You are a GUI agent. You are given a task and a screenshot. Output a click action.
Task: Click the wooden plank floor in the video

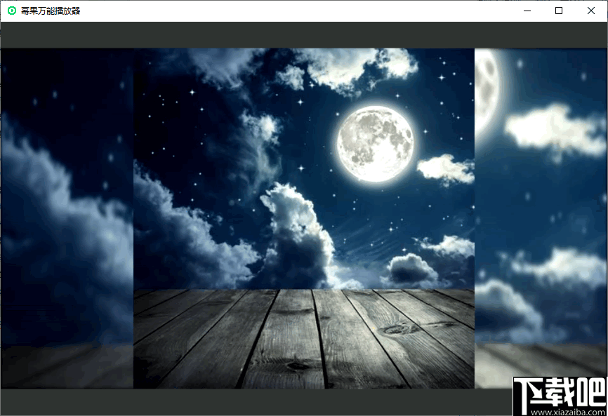303,339
